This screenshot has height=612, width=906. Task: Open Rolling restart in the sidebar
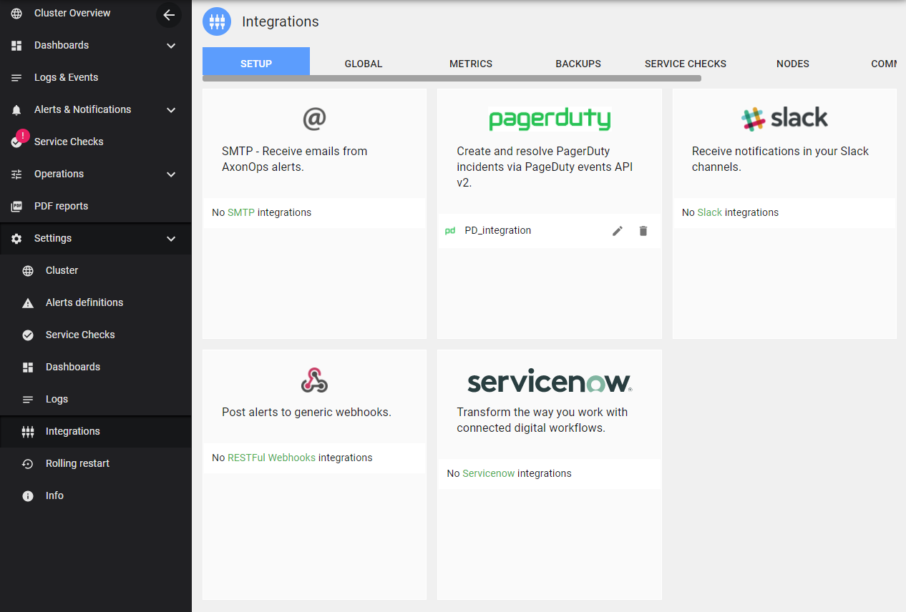[77, 463]
